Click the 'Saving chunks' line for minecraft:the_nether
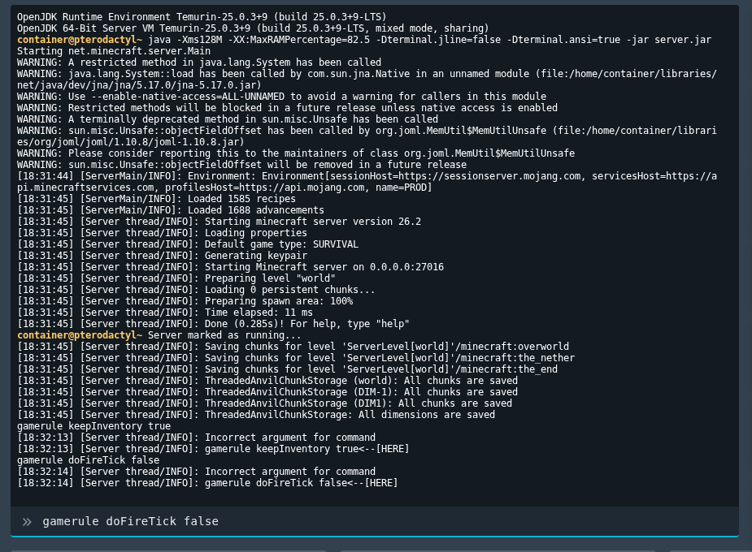752x552 pixels. pos(296,358)
